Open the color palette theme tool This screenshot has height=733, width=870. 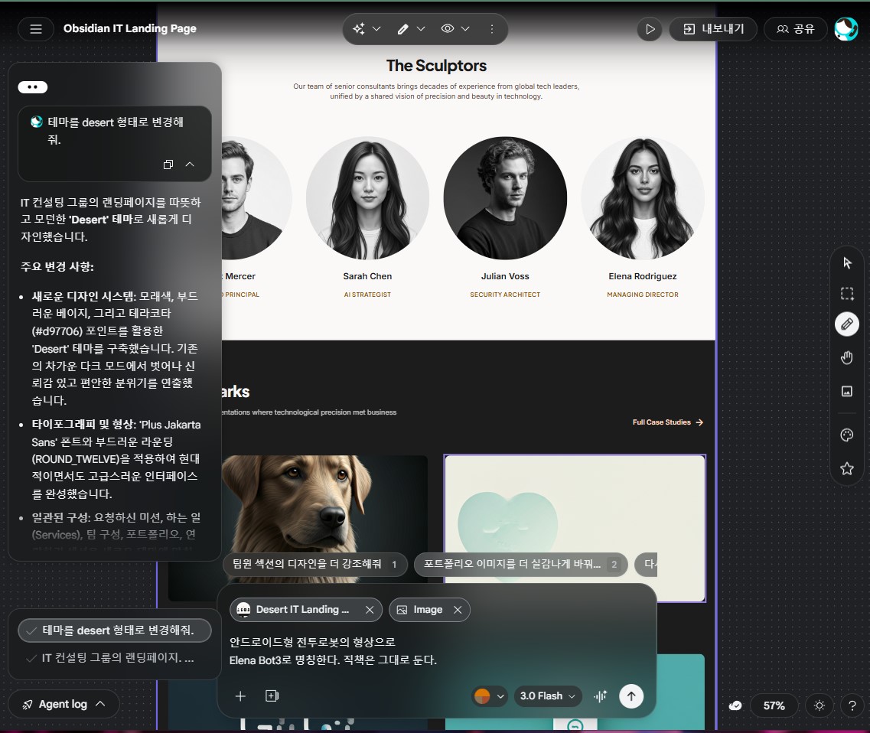coord(847,435)
